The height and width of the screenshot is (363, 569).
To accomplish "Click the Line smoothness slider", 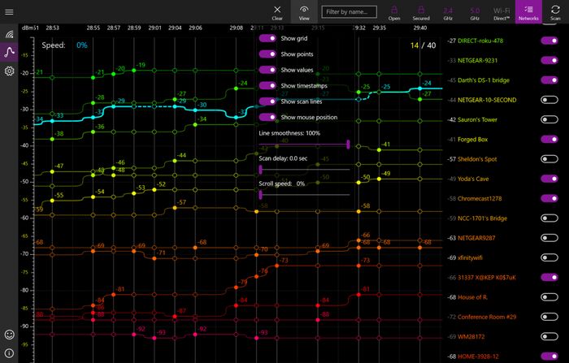I will (x=304, y=144).
